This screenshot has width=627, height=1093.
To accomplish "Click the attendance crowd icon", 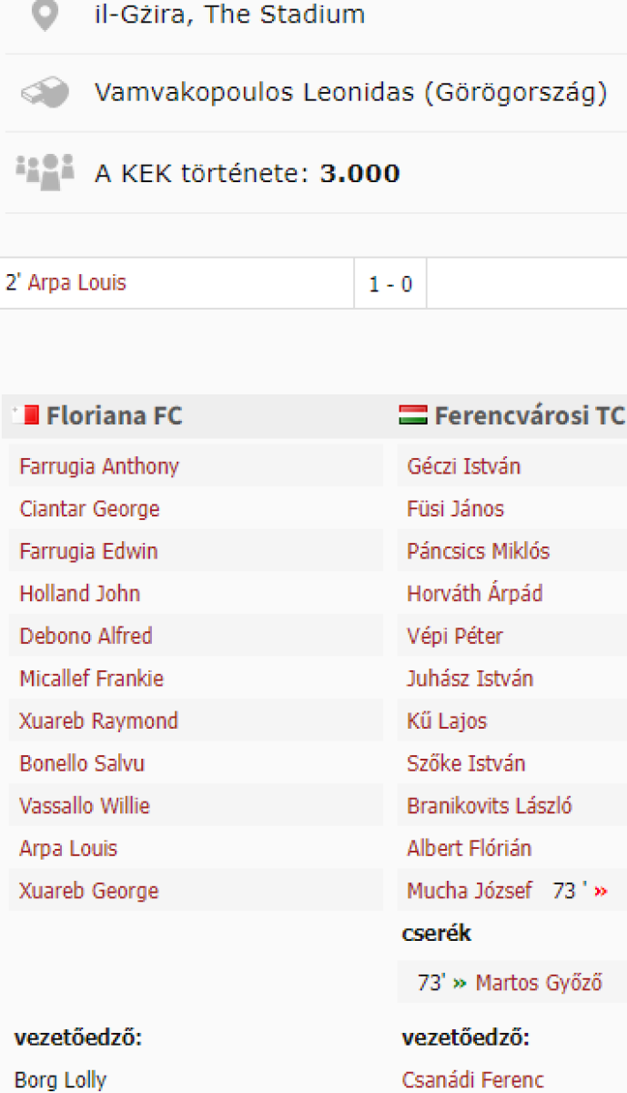I will 45,171.
